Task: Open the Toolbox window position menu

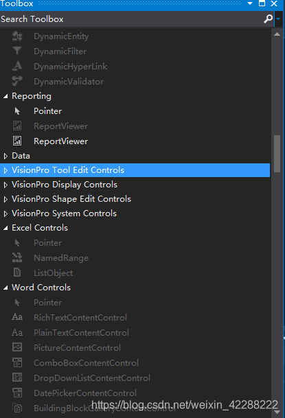Action: pos(250,3)
